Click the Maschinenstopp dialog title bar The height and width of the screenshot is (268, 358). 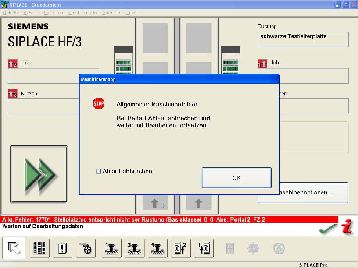pos(179,79)
